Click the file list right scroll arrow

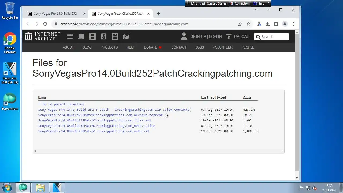[282, 151]
